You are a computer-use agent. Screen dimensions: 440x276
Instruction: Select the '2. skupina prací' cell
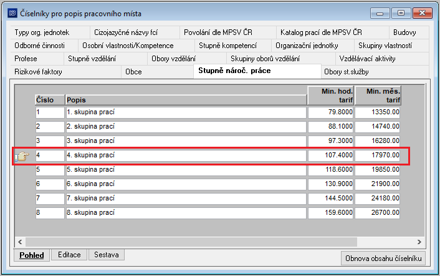point(186,127)
